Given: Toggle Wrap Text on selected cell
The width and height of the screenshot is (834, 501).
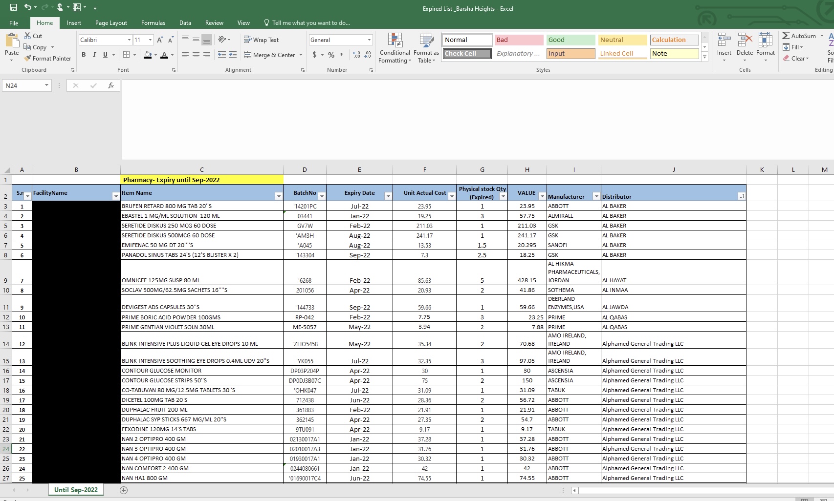Looking at the screenshot, I should [x=261, y=40].
